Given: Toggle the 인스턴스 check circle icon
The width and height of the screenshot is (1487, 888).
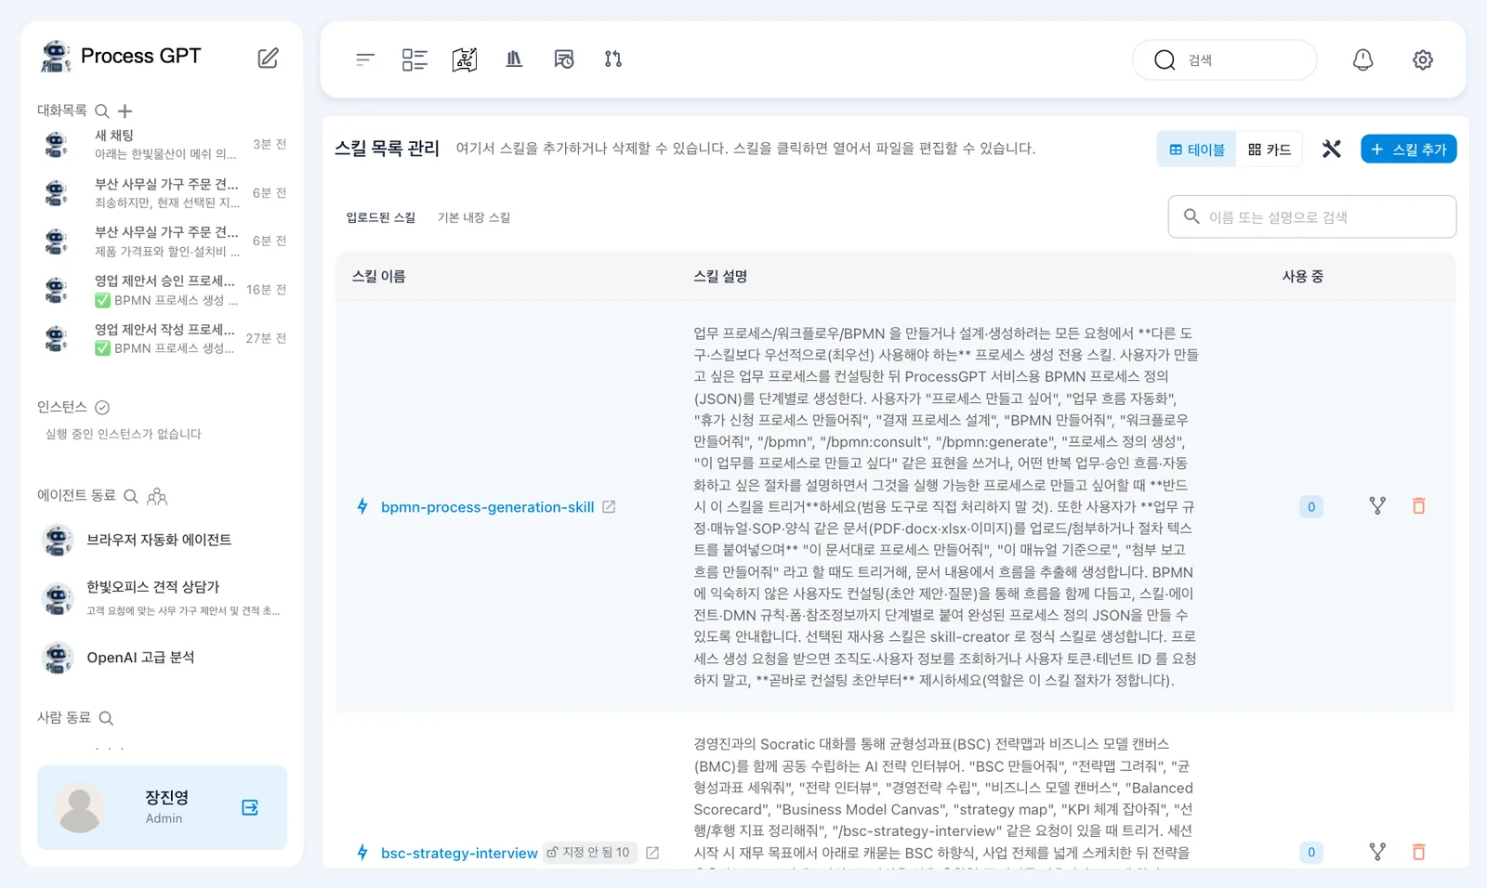Looking at the screenshot, I should pos(102,407).
